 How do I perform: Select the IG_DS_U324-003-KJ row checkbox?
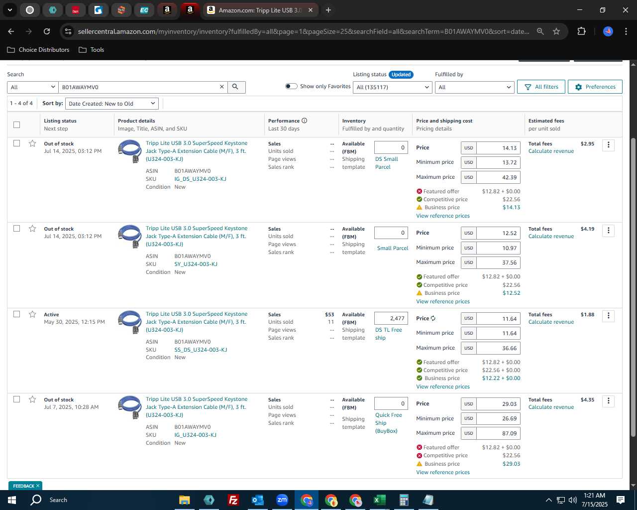tap(16, 143)
